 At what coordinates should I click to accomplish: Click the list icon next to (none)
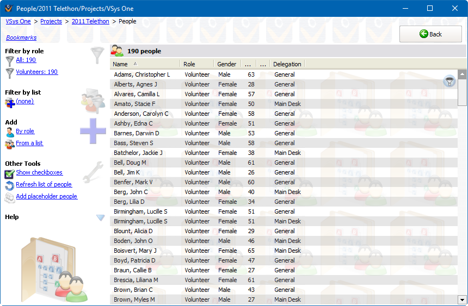9,103
